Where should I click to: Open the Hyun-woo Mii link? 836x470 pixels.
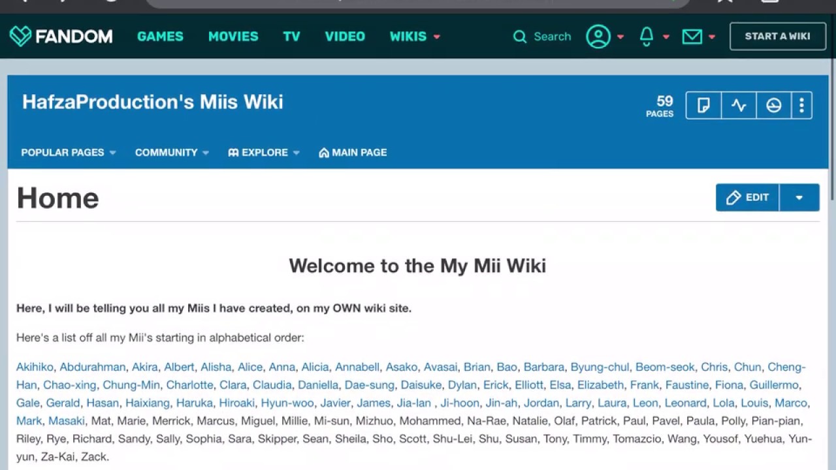pyautogui.click(x=287, y=403)
